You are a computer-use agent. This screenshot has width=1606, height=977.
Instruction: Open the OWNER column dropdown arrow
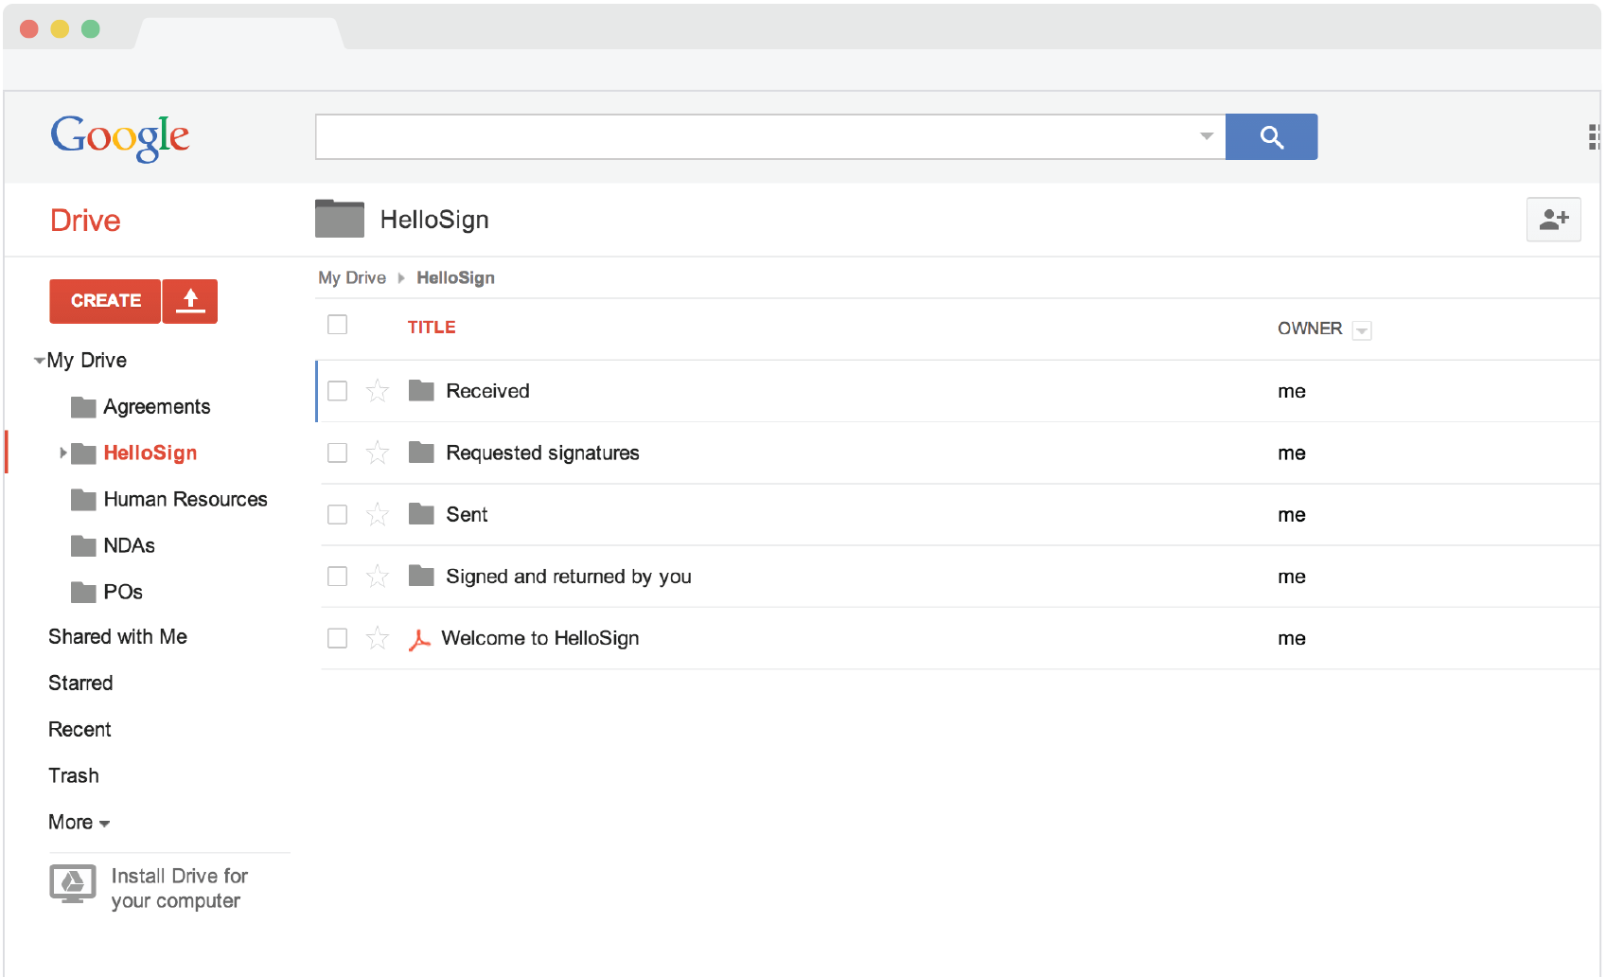click(x=1362, y=330)
